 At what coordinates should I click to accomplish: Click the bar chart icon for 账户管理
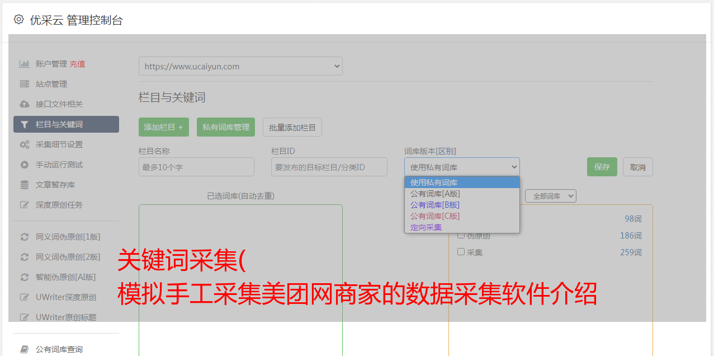click(25, 64)
